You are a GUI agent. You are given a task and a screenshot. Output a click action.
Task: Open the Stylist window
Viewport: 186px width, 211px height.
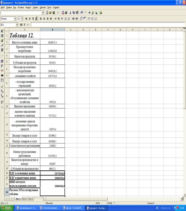93,13
